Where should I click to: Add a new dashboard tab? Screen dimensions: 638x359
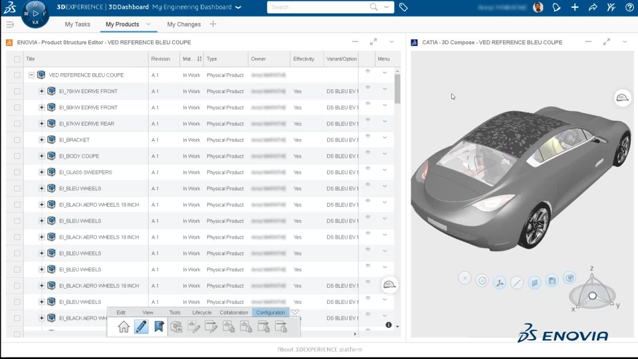tap(213, 24)
